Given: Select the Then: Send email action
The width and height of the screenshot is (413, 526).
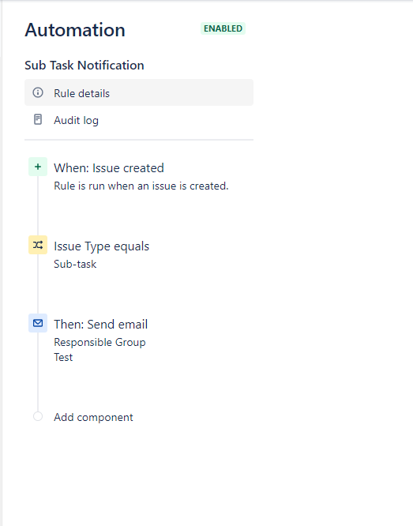Looking at the screenshot, I should point(100,325).
